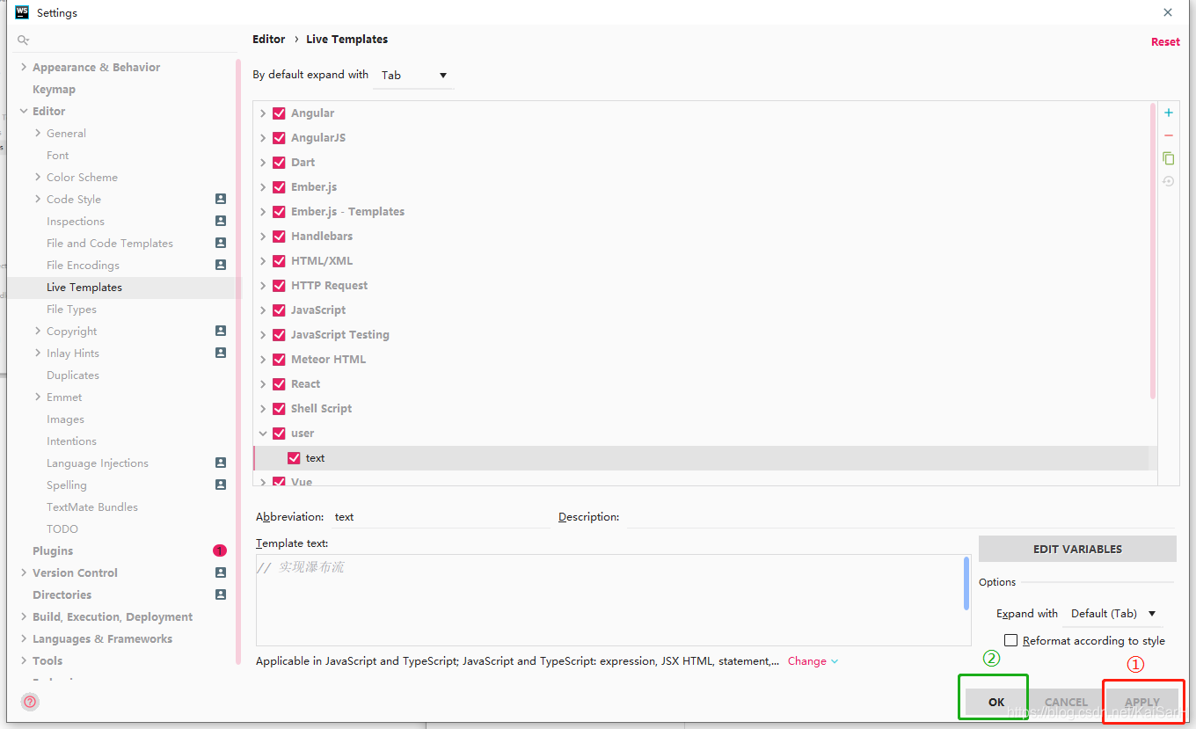Uncheck the text template checkbox
This screenshot has width=1196, height=729.
[295, 458]
